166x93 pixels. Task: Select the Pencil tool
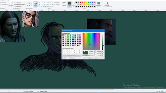27,3
